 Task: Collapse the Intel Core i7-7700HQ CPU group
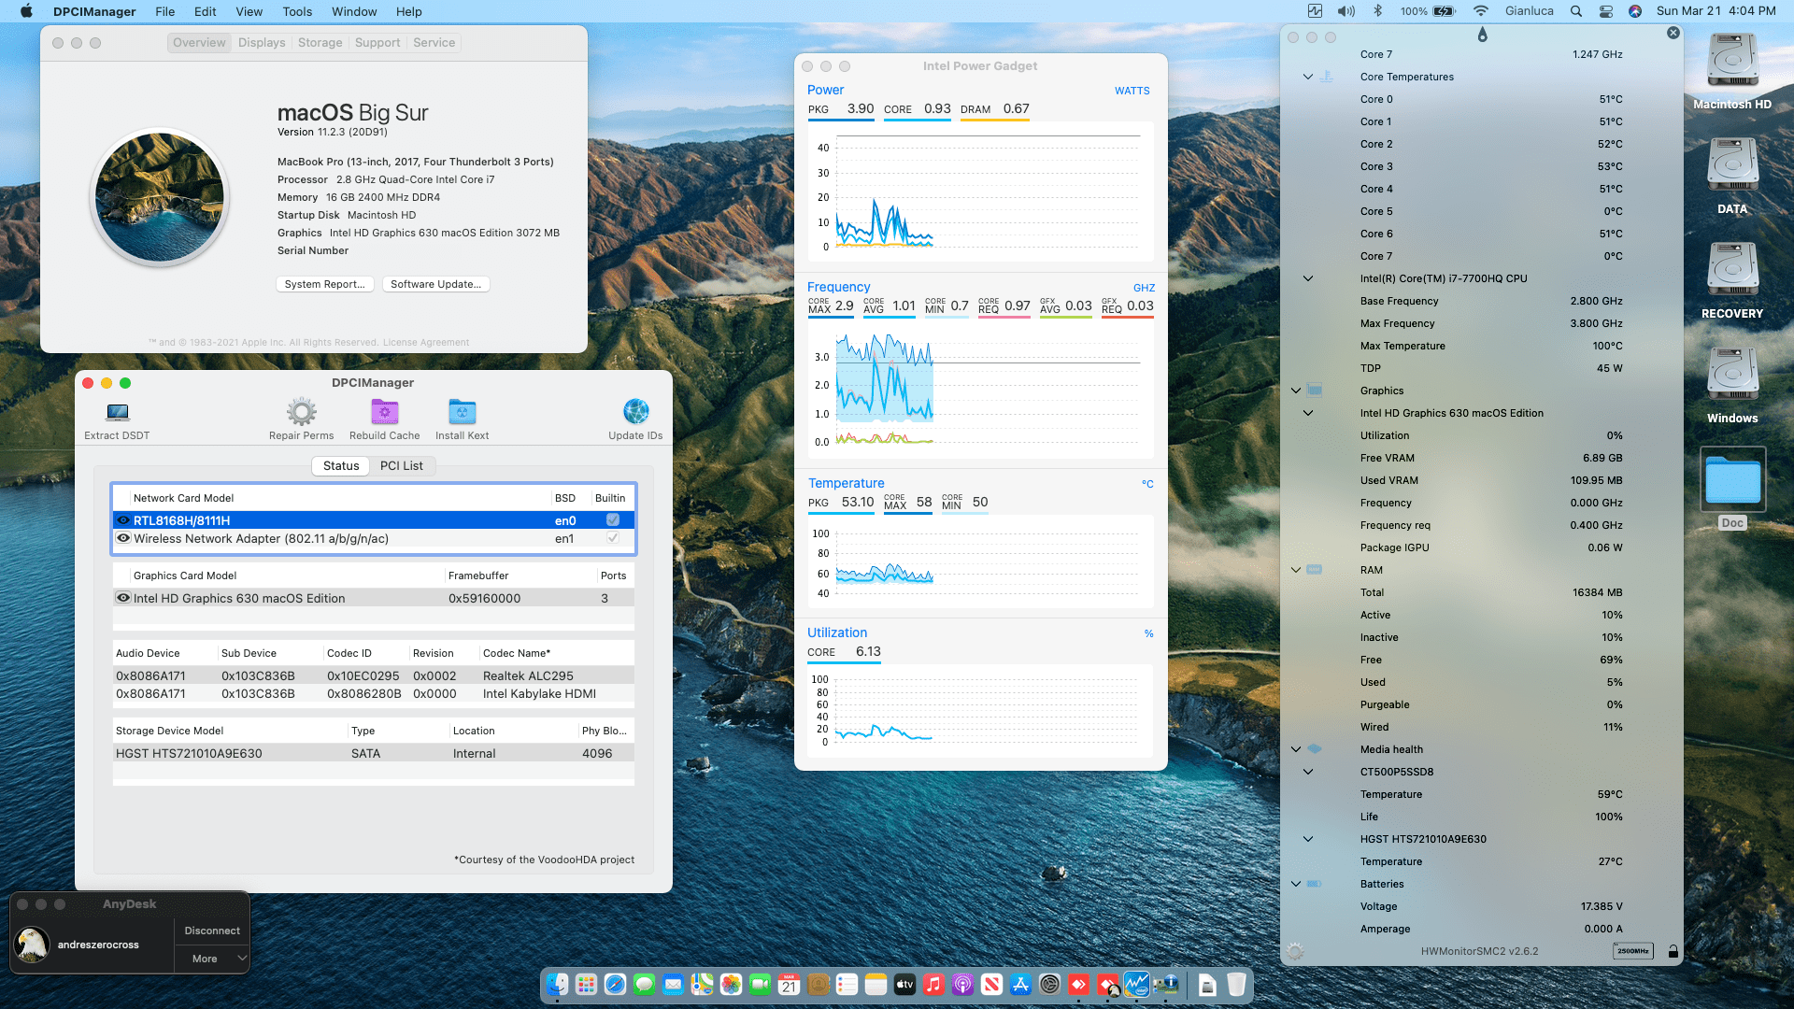pos(1308,278)
